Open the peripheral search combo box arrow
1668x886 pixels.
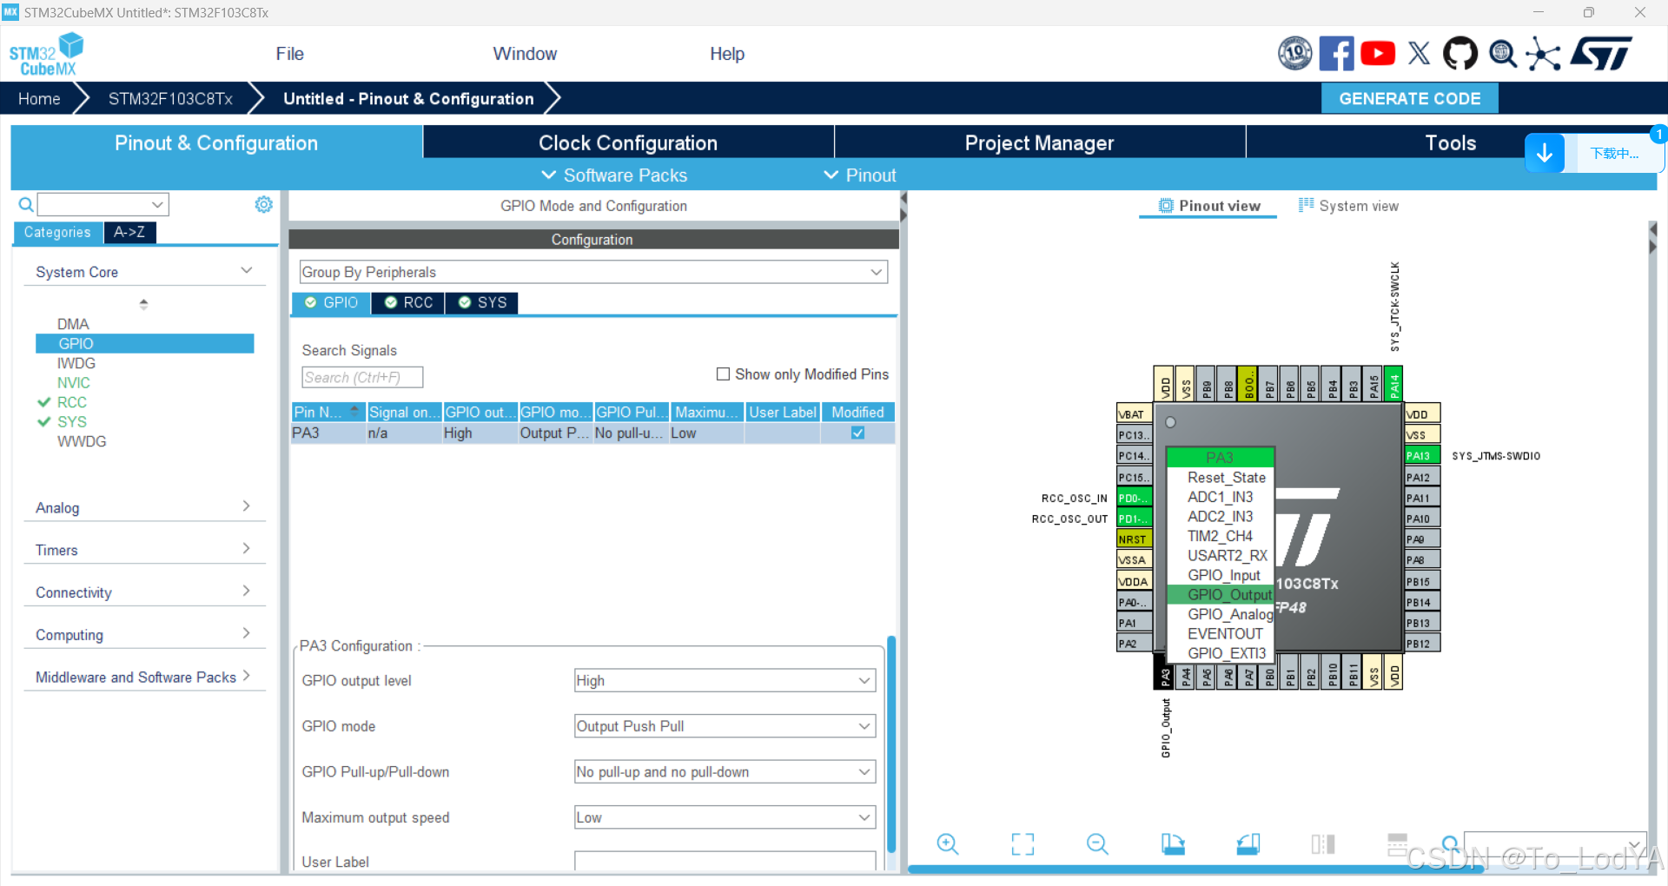coord(157,205)
